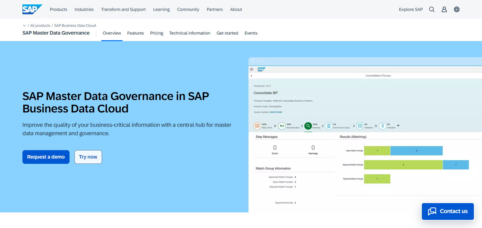This screenshot has width=482, height=228.
Task: Open the Industries menu
Action: click(84, 9)
